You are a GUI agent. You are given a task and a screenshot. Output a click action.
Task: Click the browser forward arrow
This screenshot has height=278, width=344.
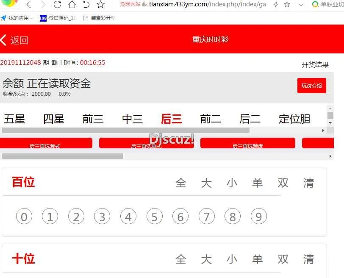tap(43, 5)
